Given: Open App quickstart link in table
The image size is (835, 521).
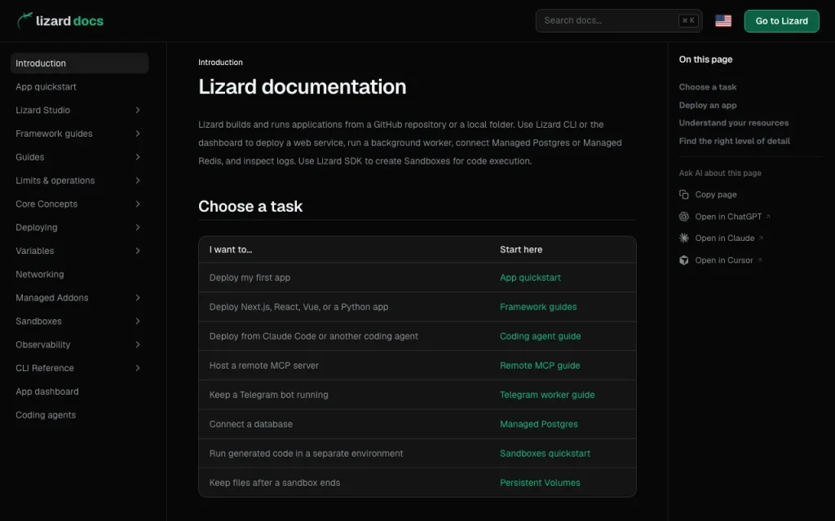Looking at the screenshot, I should tap(530, 278).
